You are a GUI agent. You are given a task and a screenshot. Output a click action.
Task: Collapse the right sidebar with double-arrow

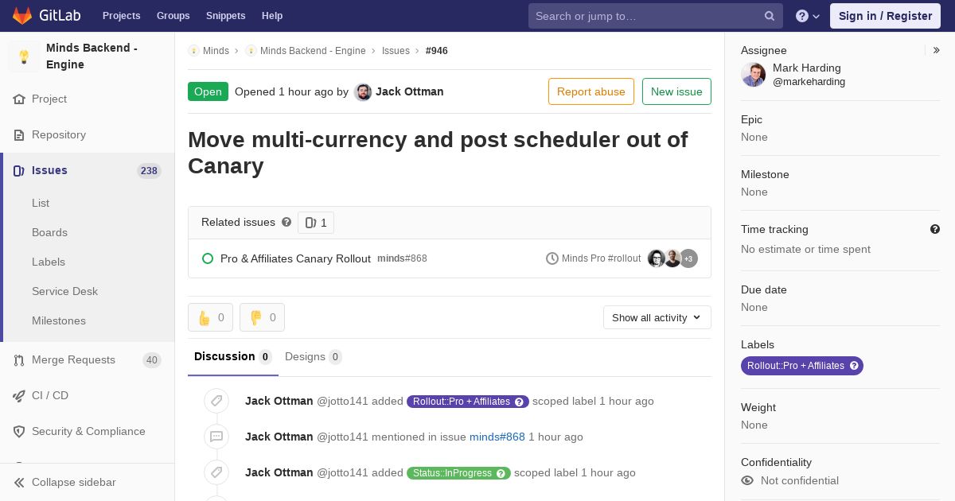point(937,50)
